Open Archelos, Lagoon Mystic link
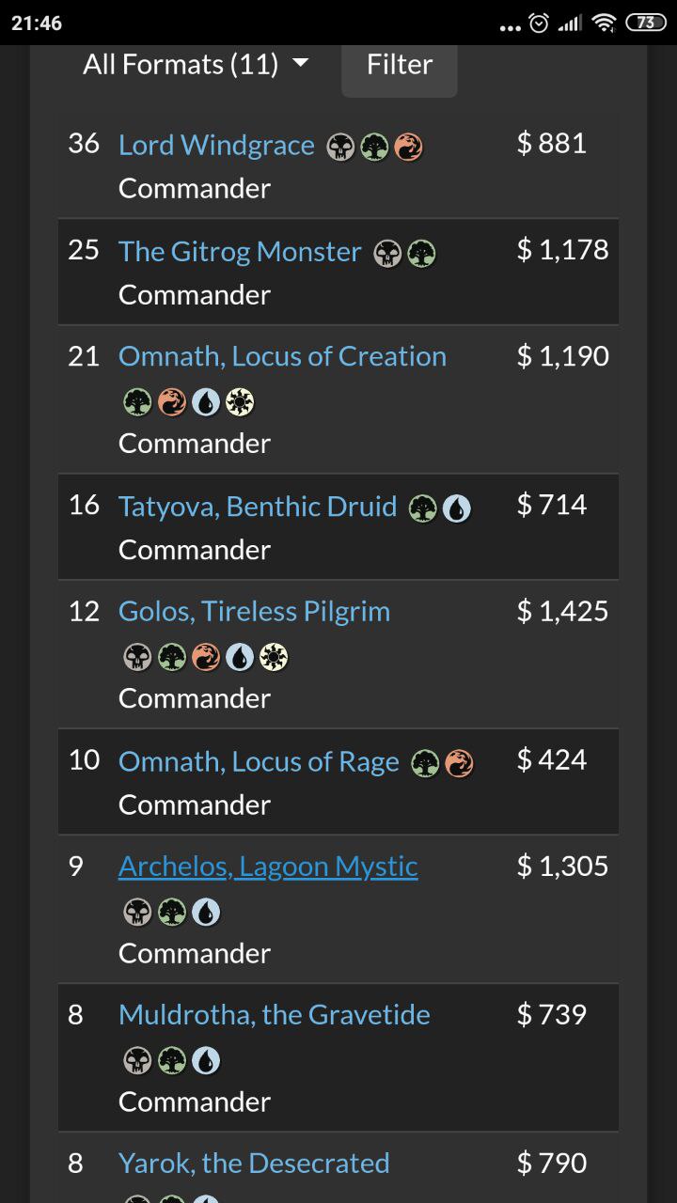The height and width of the screenshot is (1203, 677). (268, 867)
